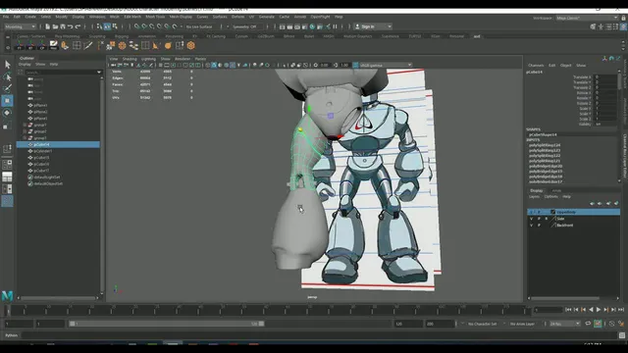The image size is (628, 353).
Task: Choose the Paint selection tool
Action: point(7,88)
